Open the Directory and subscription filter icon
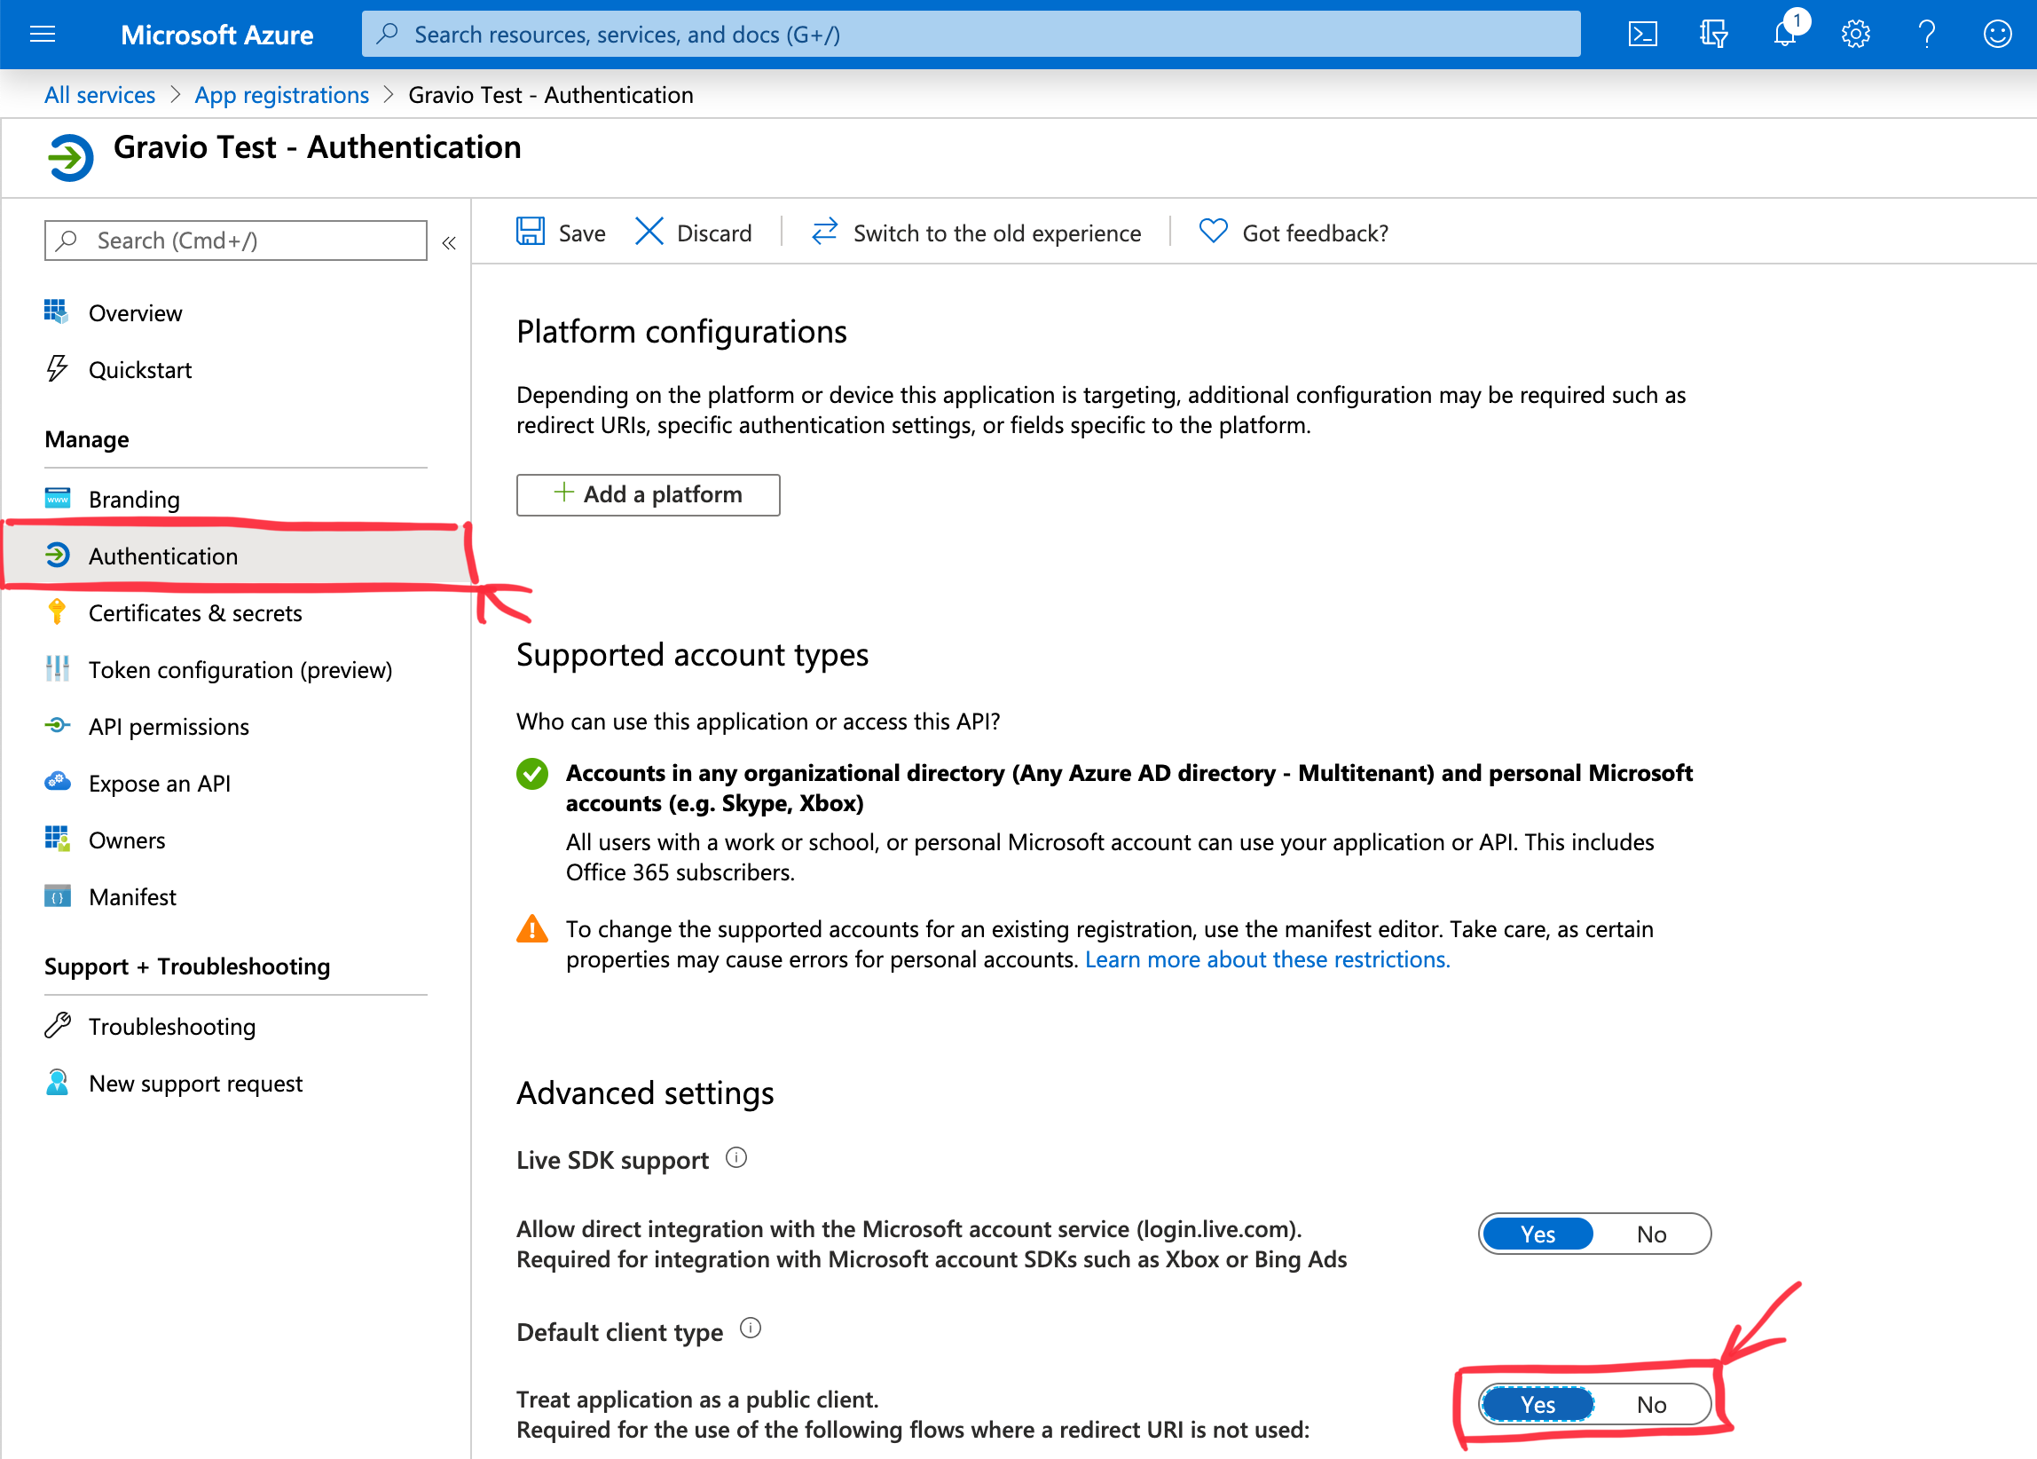 click(1714, 34)
